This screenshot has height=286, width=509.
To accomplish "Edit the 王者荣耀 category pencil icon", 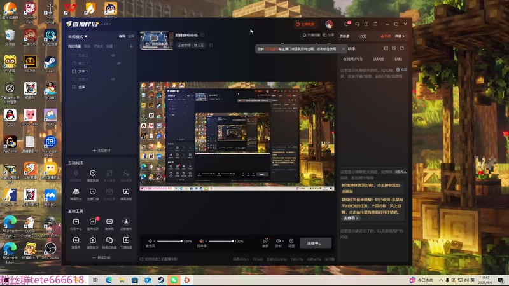I will point(211,45).
